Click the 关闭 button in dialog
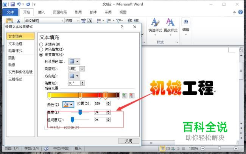Image resolution: width=246 pixels, height=154 pixels. click(x=129, y=141)
